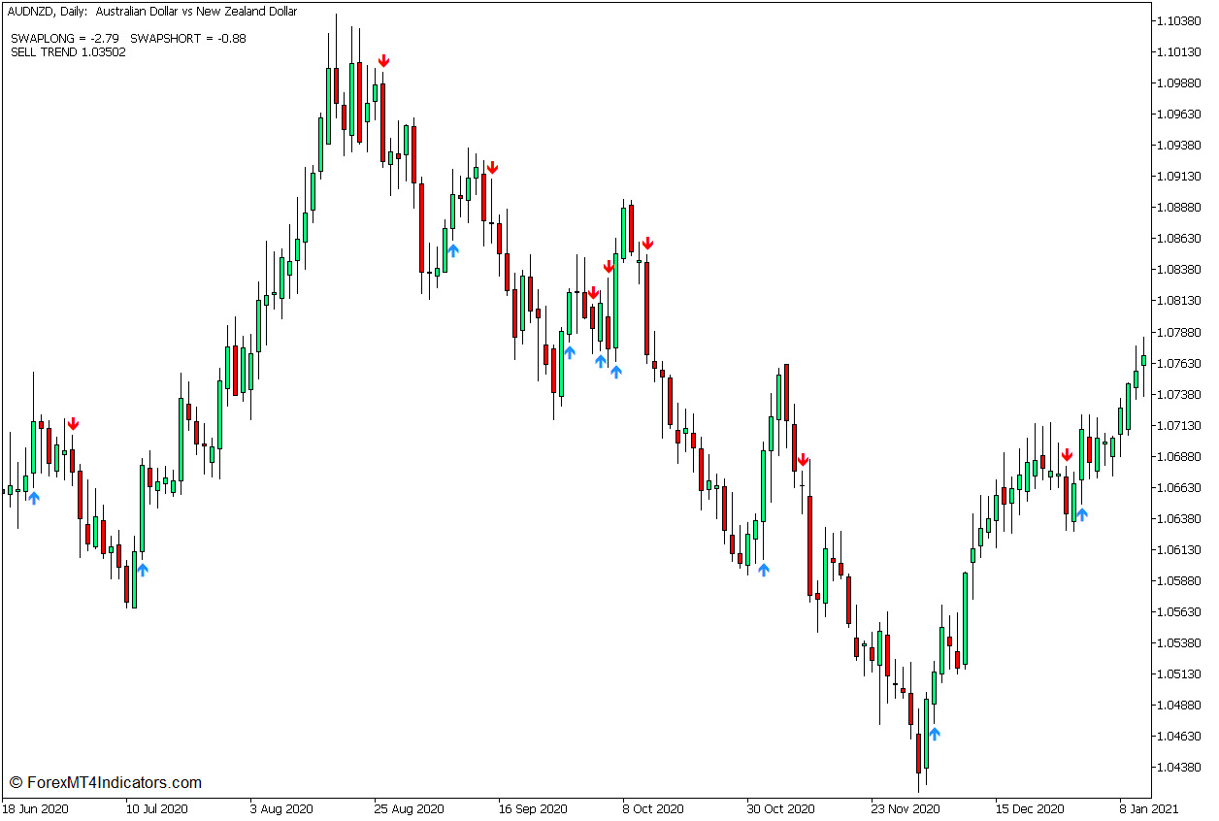Click the red sell arrow at the August peak
Viewport: 1219px width, 821px height.
point(385,58)
